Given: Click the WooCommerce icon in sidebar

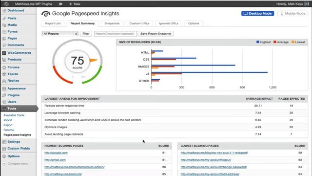Looking at the screenshot, I should (x=4, y=53).
